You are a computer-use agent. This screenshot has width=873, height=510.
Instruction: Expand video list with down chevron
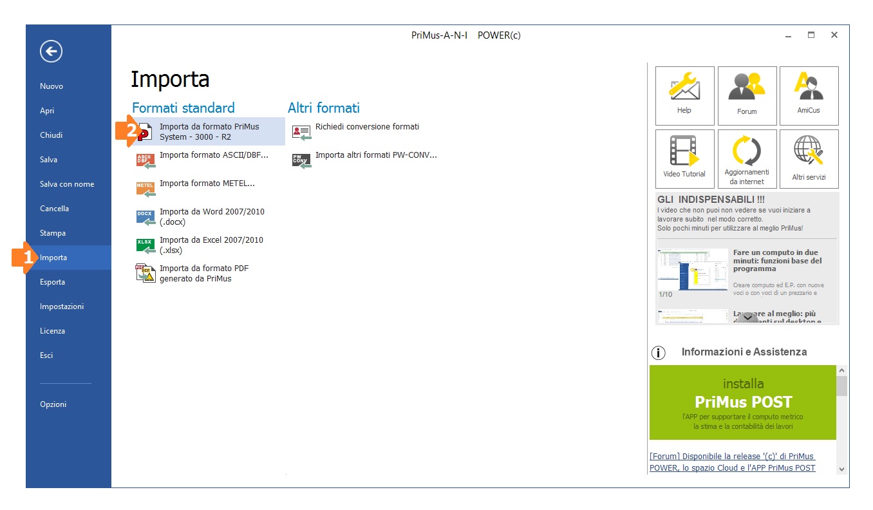pyautogui.click(x=747, y=317)
